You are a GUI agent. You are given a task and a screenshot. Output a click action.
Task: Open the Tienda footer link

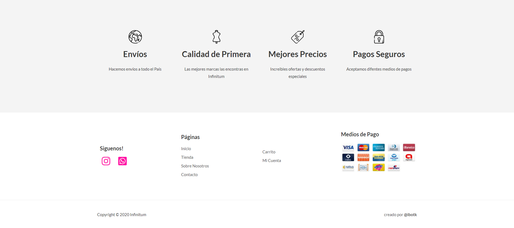[187, 157]
